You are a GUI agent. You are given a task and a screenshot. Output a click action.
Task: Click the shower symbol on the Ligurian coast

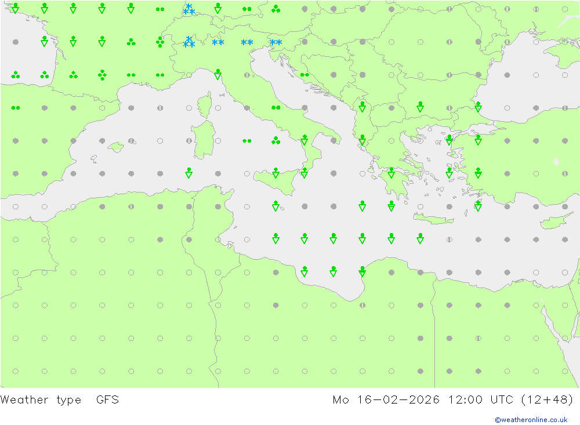pyautogui.click(x=218, y=74)
